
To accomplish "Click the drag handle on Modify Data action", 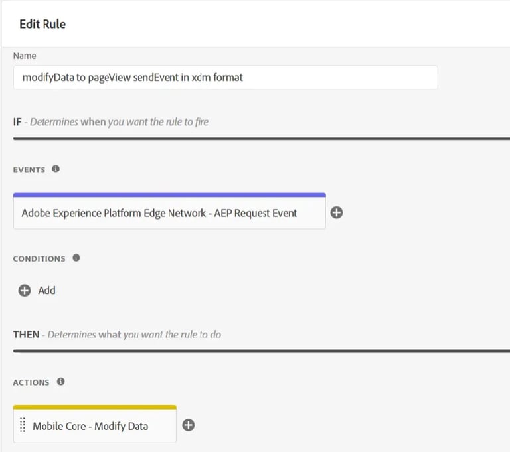I will pos(23,425).
